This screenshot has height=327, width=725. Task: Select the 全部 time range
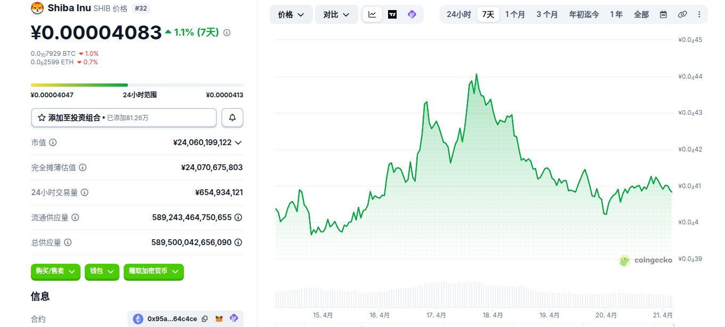click(x=641, y=14)
